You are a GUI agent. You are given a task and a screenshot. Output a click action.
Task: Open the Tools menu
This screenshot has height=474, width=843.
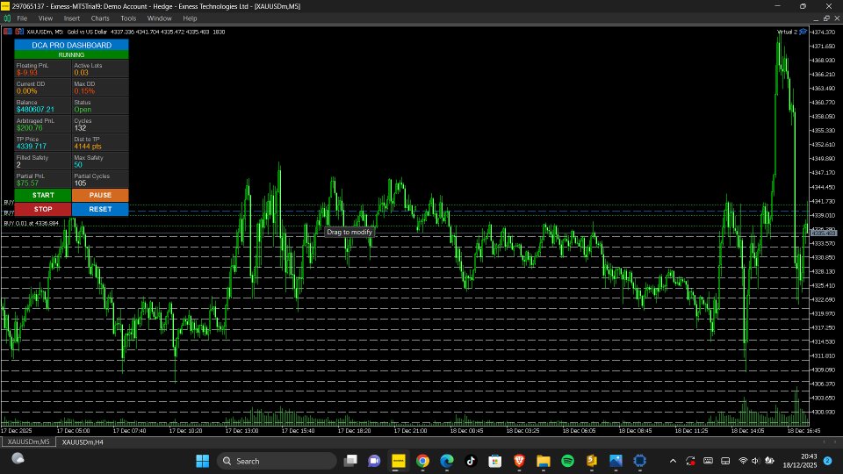128,18
